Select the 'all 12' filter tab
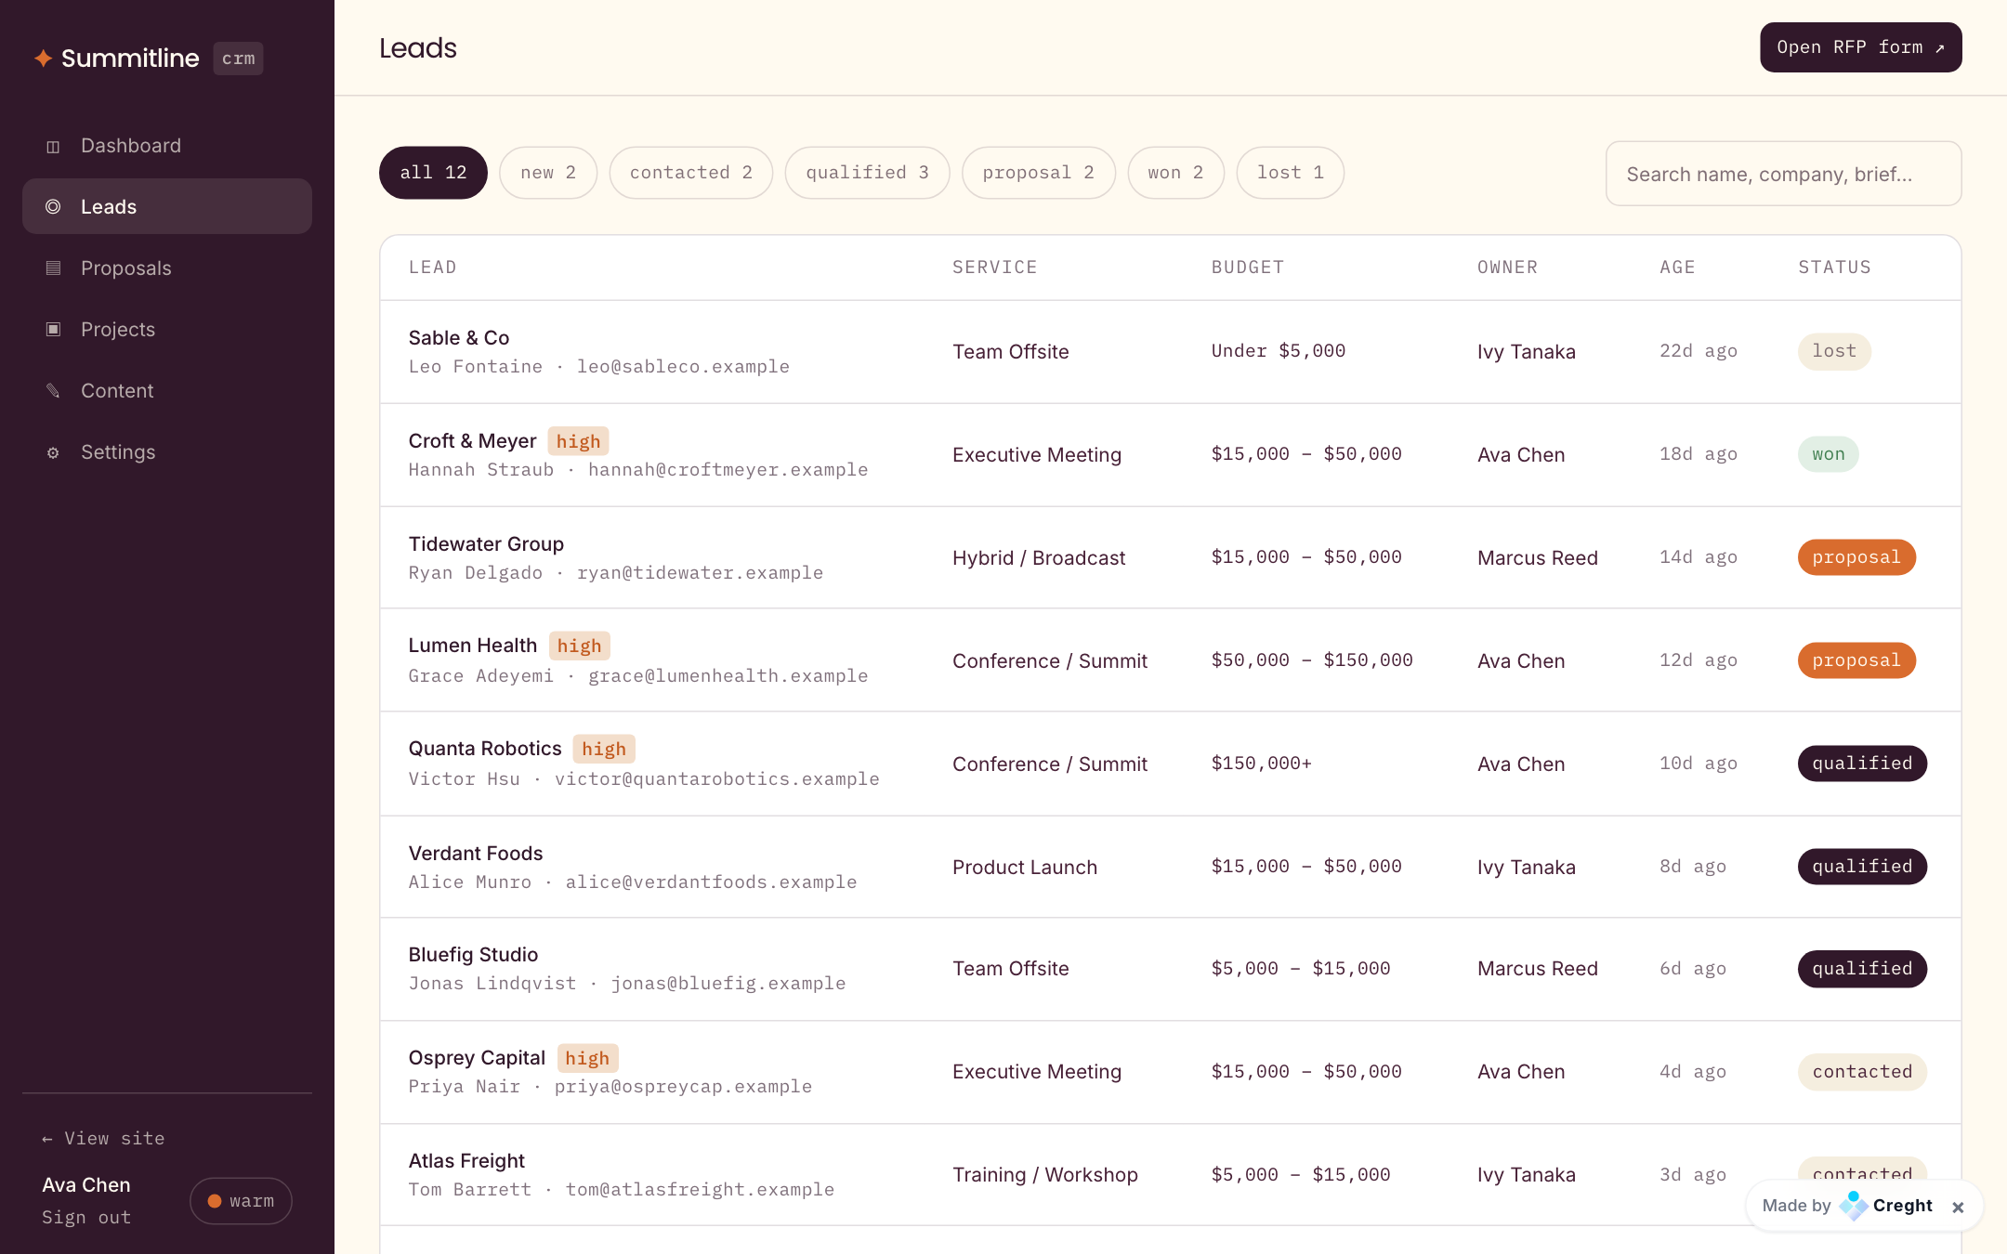2007x1254 pixels. pos(433,173)
